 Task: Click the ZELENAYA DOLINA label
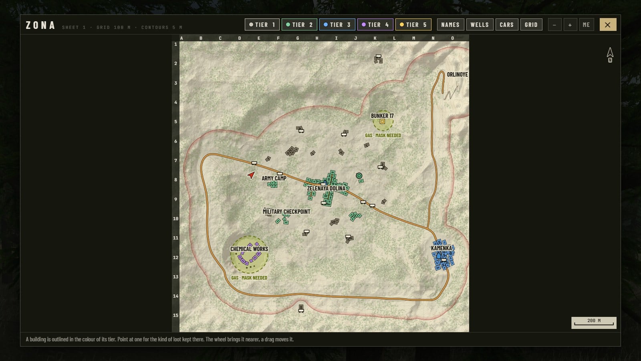click(x=326, y=189)
